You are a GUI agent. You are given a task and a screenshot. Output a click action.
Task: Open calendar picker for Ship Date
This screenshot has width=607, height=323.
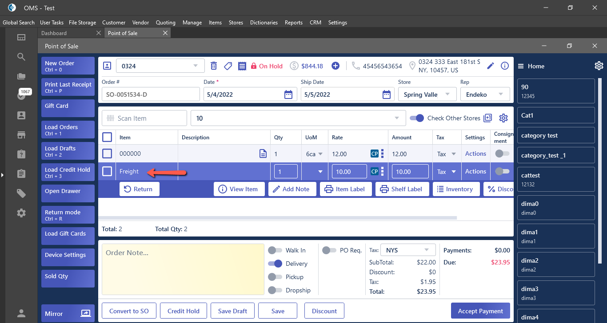click(387, 95)
